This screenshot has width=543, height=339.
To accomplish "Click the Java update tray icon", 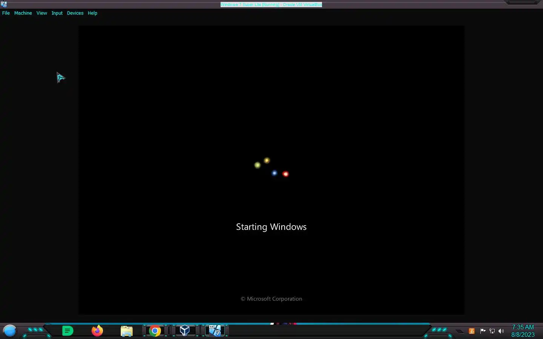I will tap(471, 331).
